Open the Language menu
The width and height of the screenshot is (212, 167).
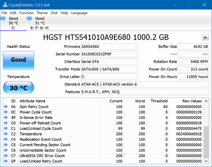(x=79, y=13)
